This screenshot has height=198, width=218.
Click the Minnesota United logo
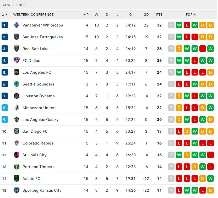17,108
